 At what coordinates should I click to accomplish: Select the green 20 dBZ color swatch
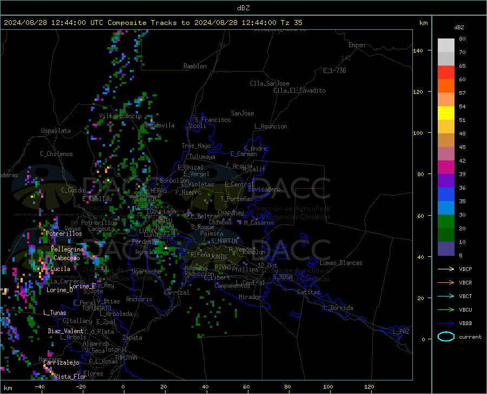[x=446, y=222]
